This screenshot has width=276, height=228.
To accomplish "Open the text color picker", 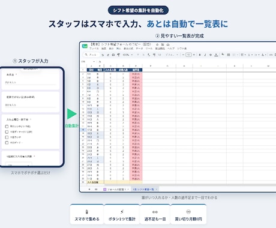I will 216,55.
